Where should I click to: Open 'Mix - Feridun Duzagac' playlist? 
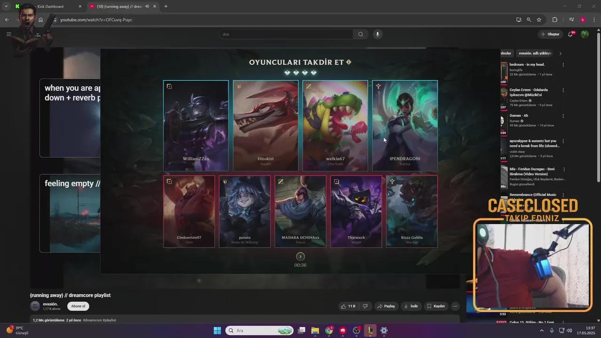point(532,171)
